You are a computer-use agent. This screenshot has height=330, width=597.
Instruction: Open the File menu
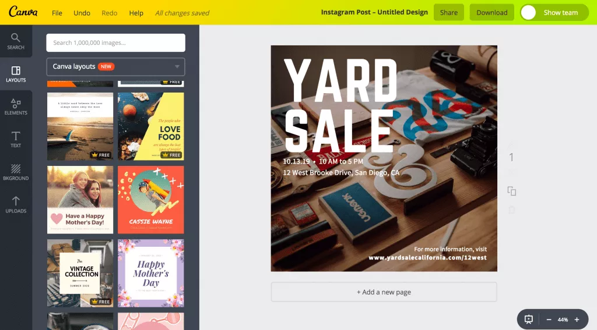click(57, 13)
